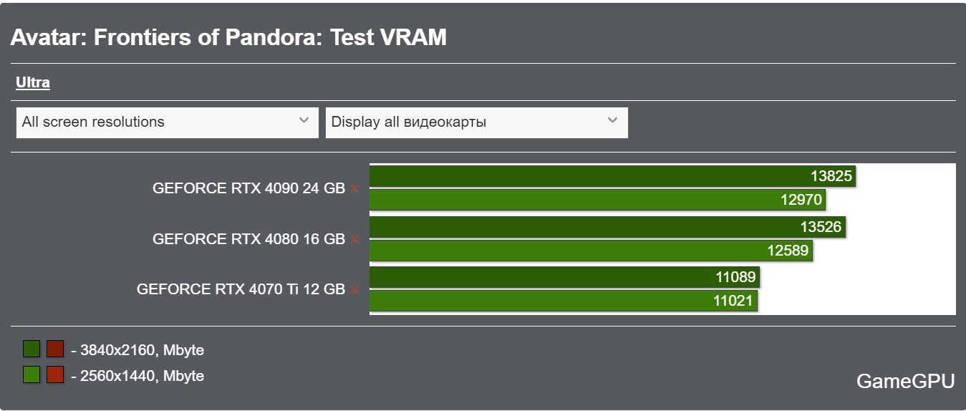Screen dimensions: 966x411
Task: Click the GEFORCE RTX 4080 16 GB label
Action: pyautogui.click(x=248, y=239)
